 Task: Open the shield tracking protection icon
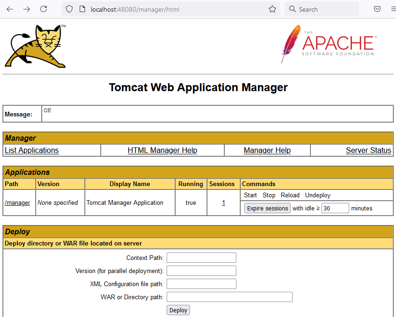69,9
